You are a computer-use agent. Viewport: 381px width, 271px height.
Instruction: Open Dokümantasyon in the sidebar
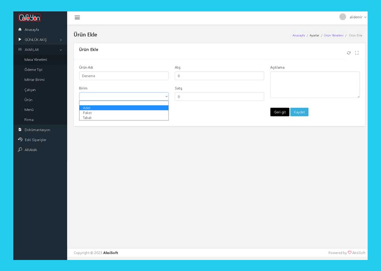click(x=37, y=130)
